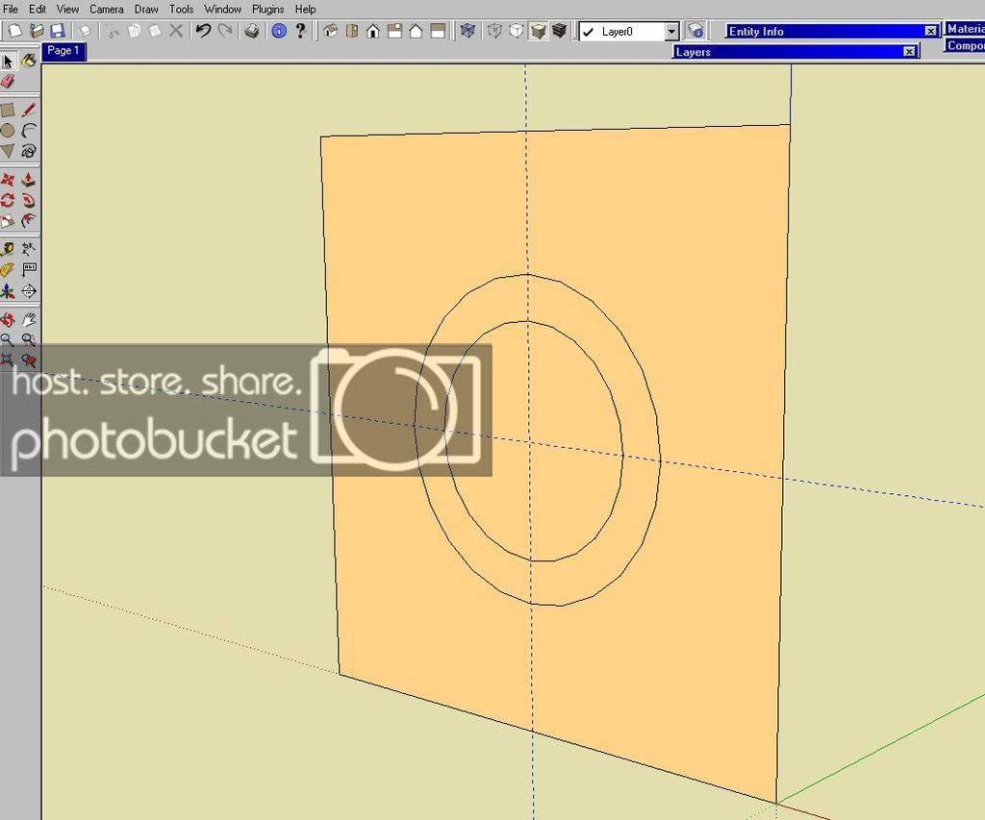The width and height of the screenshot is (985, 820).
Task: Enable Wireframe display mode
Action: pyautogui.click(x=495, y=31)
